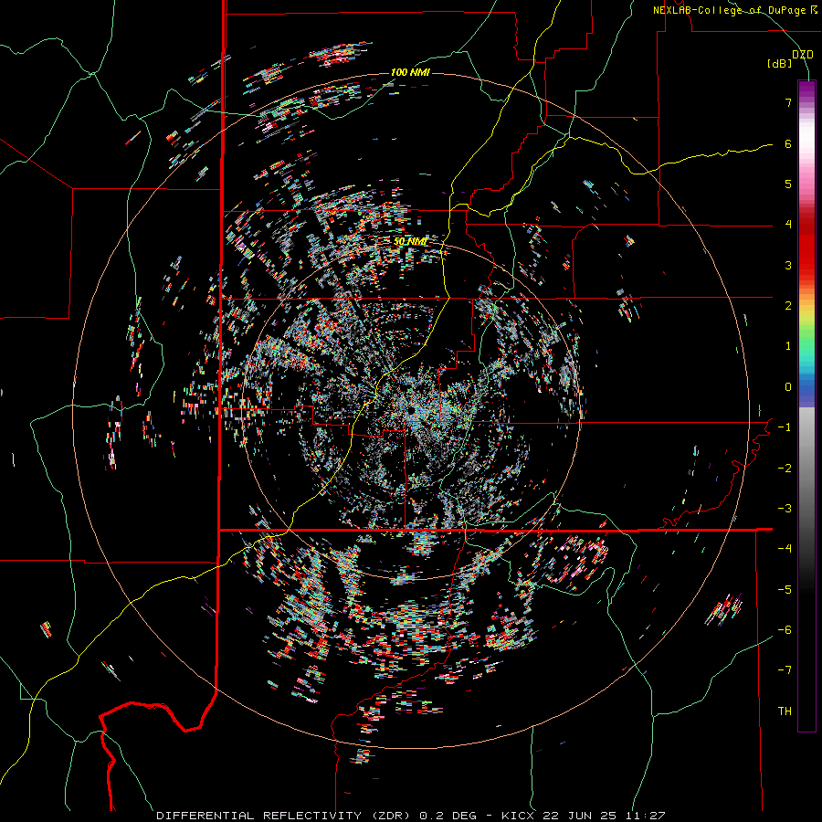Click the 5 value on color scale
This screenshot has width=822, height=822.
(788, 184)
